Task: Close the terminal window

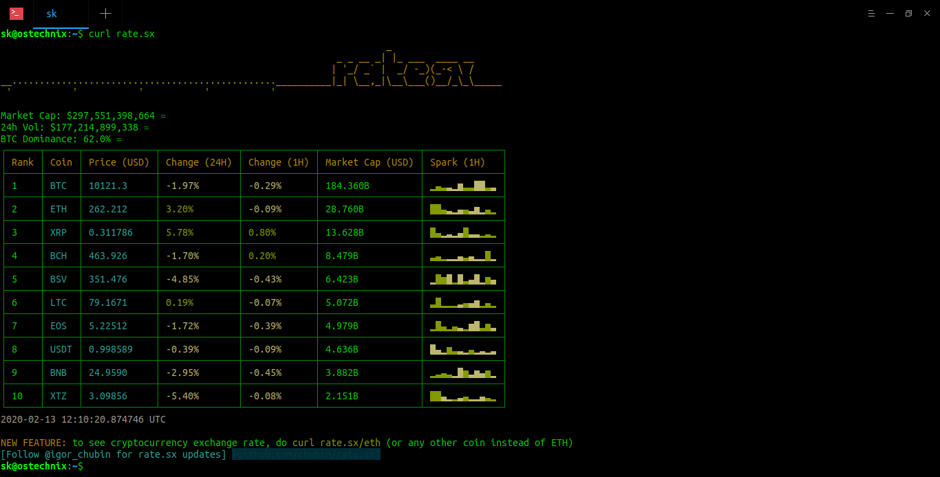Action: click(927, 14)
